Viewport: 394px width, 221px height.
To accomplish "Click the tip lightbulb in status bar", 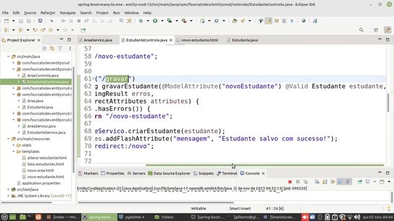I will click(x=388, y=209).
